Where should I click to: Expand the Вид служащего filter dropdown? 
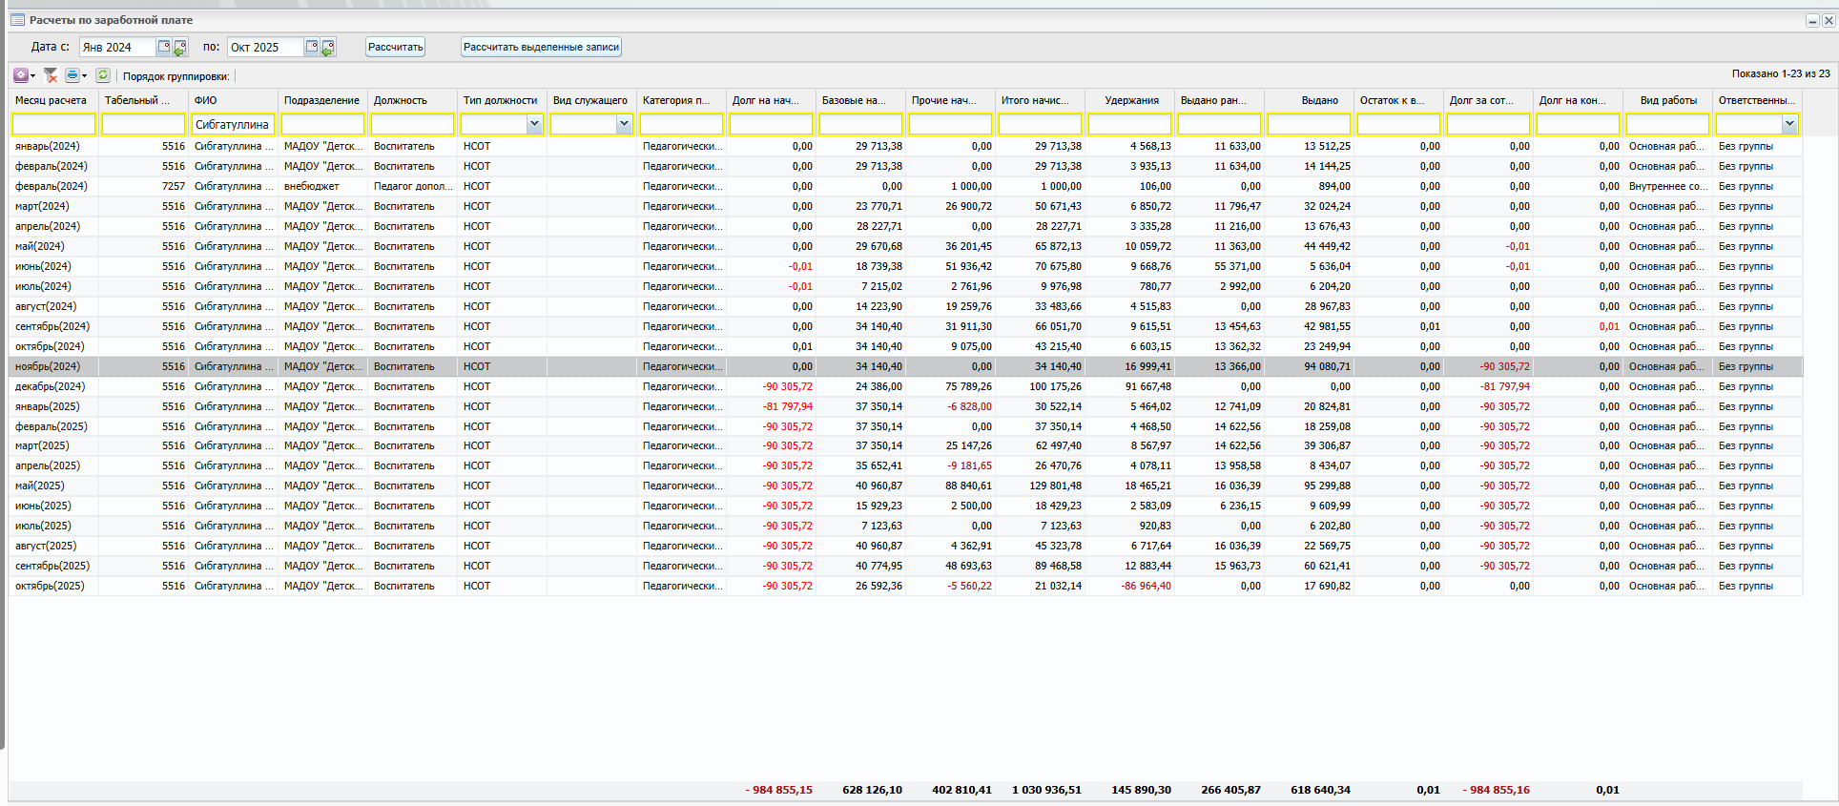pos(624,124)
